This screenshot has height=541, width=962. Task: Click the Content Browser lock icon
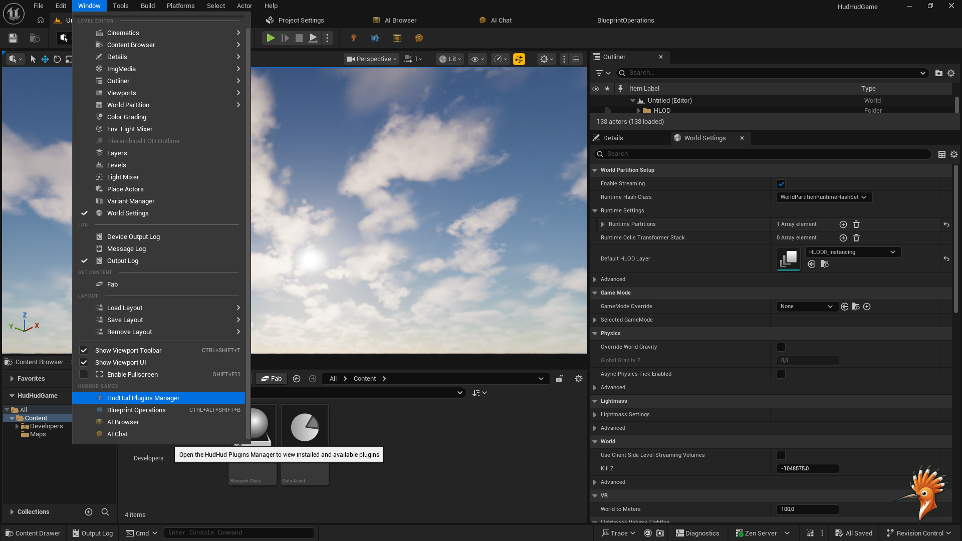coord(559,379)
